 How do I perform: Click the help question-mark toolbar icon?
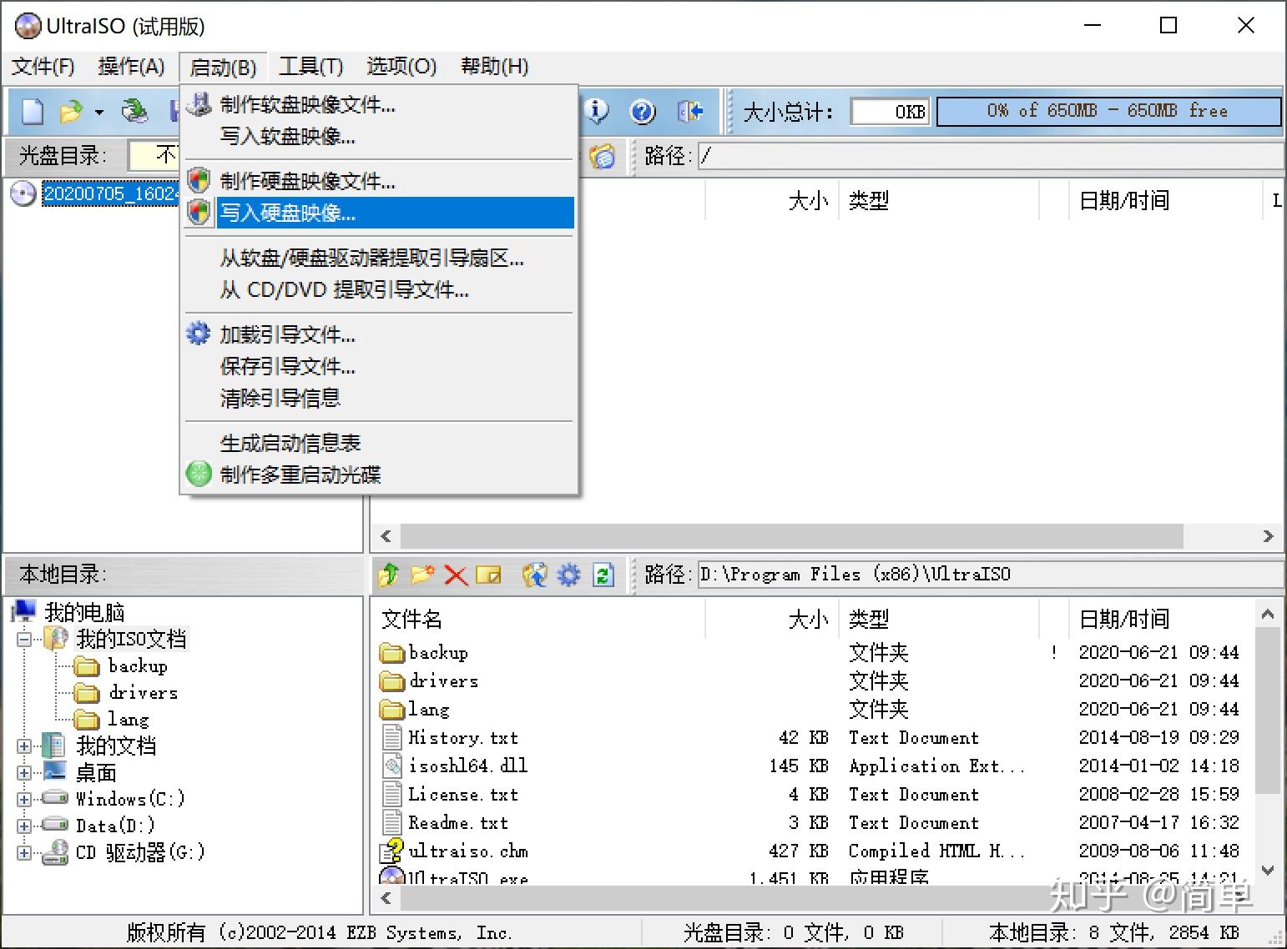tap(642, 111)
